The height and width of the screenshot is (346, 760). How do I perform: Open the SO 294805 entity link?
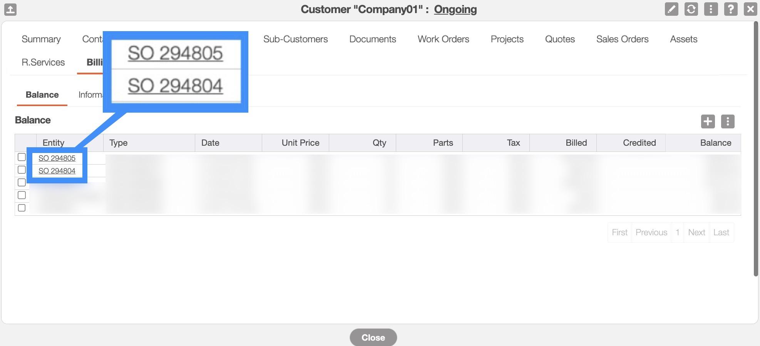pyautogui.click(x=57, y=158)
